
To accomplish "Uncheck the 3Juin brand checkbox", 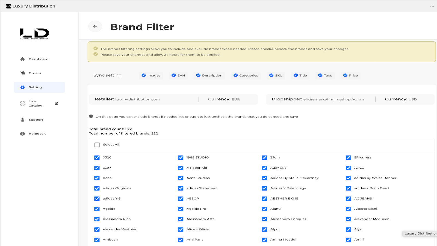I will pyautogui.click(x=264, y=157).
